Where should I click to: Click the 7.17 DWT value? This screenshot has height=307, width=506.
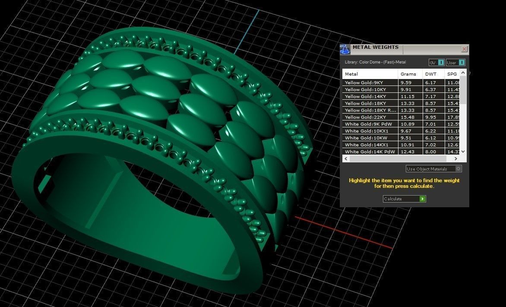click(430, 97)
